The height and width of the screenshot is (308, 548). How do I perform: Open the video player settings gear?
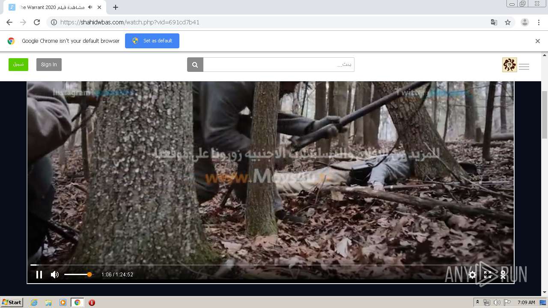click(472, 275)
